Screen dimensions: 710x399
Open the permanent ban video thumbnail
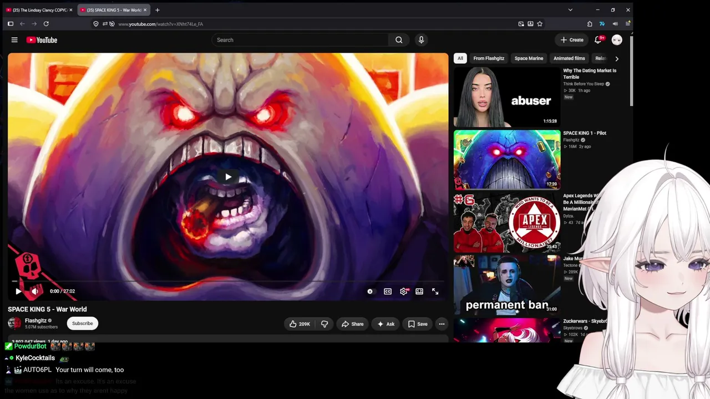coord(507,285)
